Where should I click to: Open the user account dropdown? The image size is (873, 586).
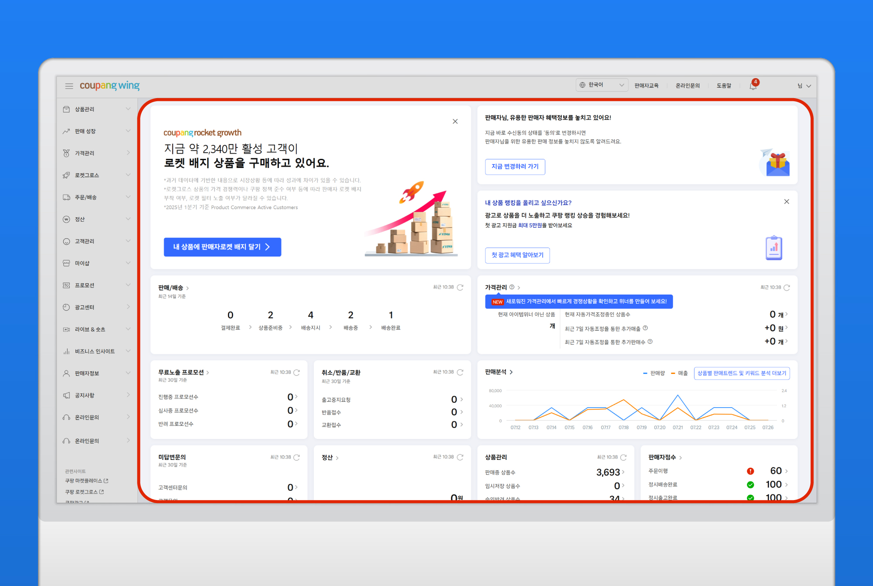[804, 86]
